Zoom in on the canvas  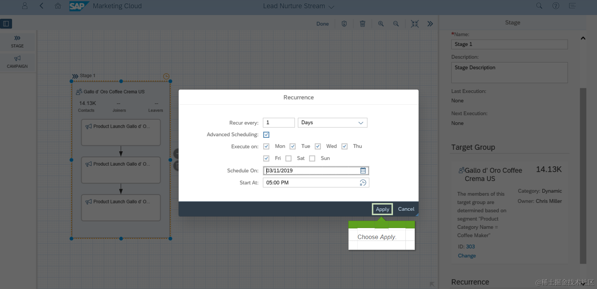381,24
